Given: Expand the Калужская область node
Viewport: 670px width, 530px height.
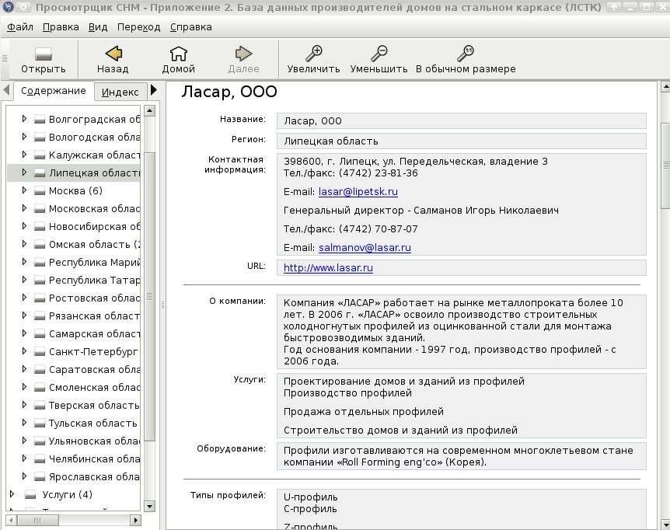Looking at the screenshot, I should click(x=24, y=155).
